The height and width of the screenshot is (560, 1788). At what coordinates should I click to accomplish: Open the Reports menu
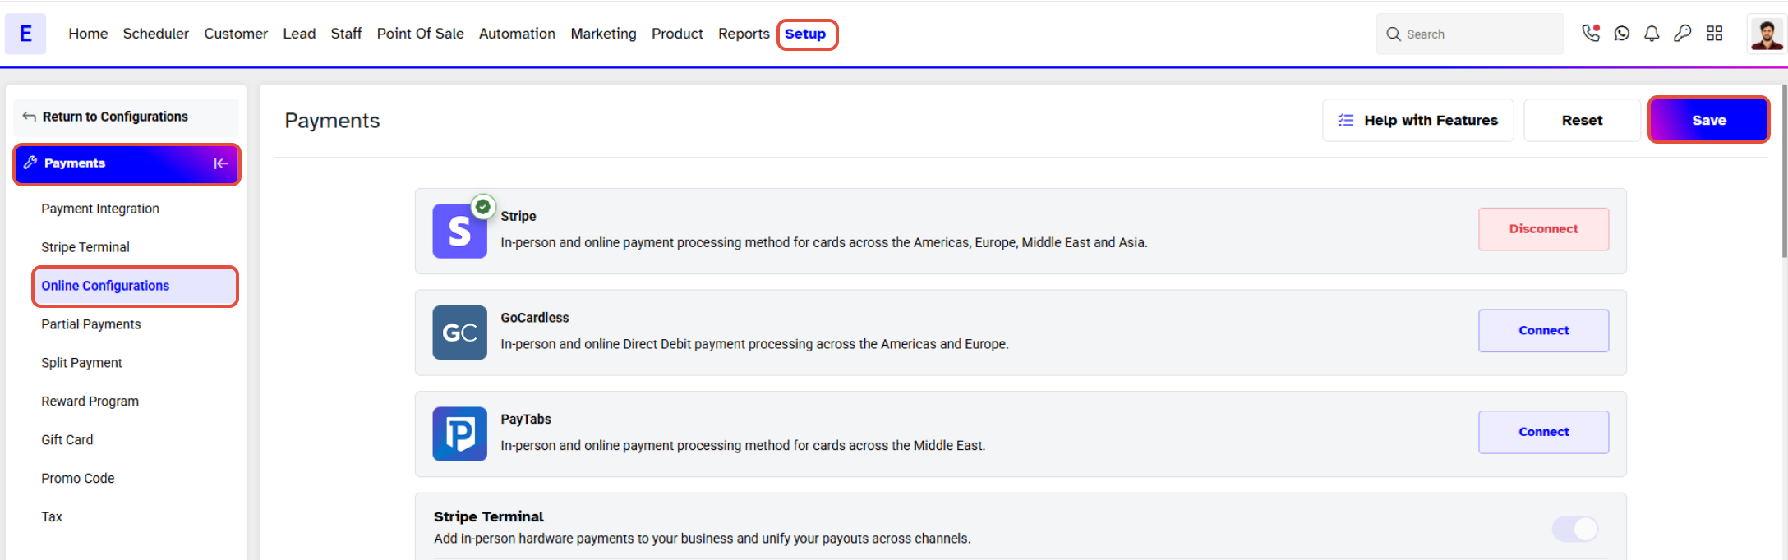tap(744, 34)
